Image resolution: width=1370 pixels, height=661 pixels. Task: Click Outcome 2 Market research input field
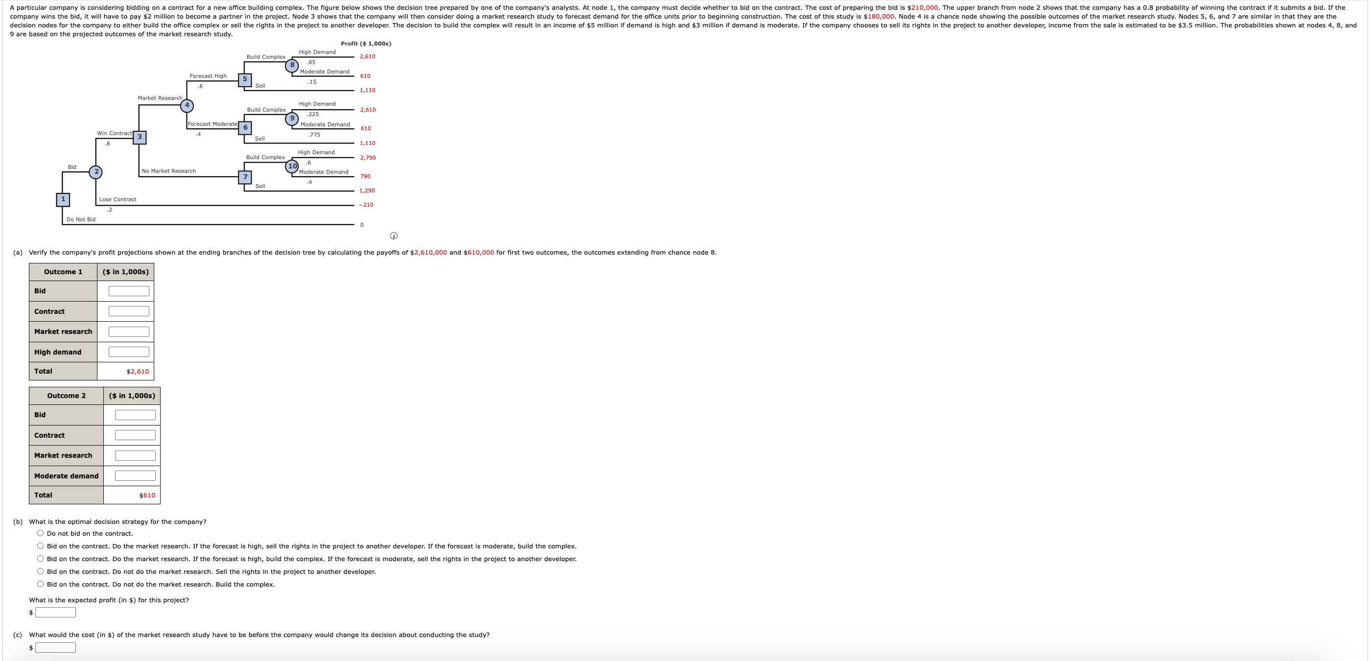coord(135,455)
